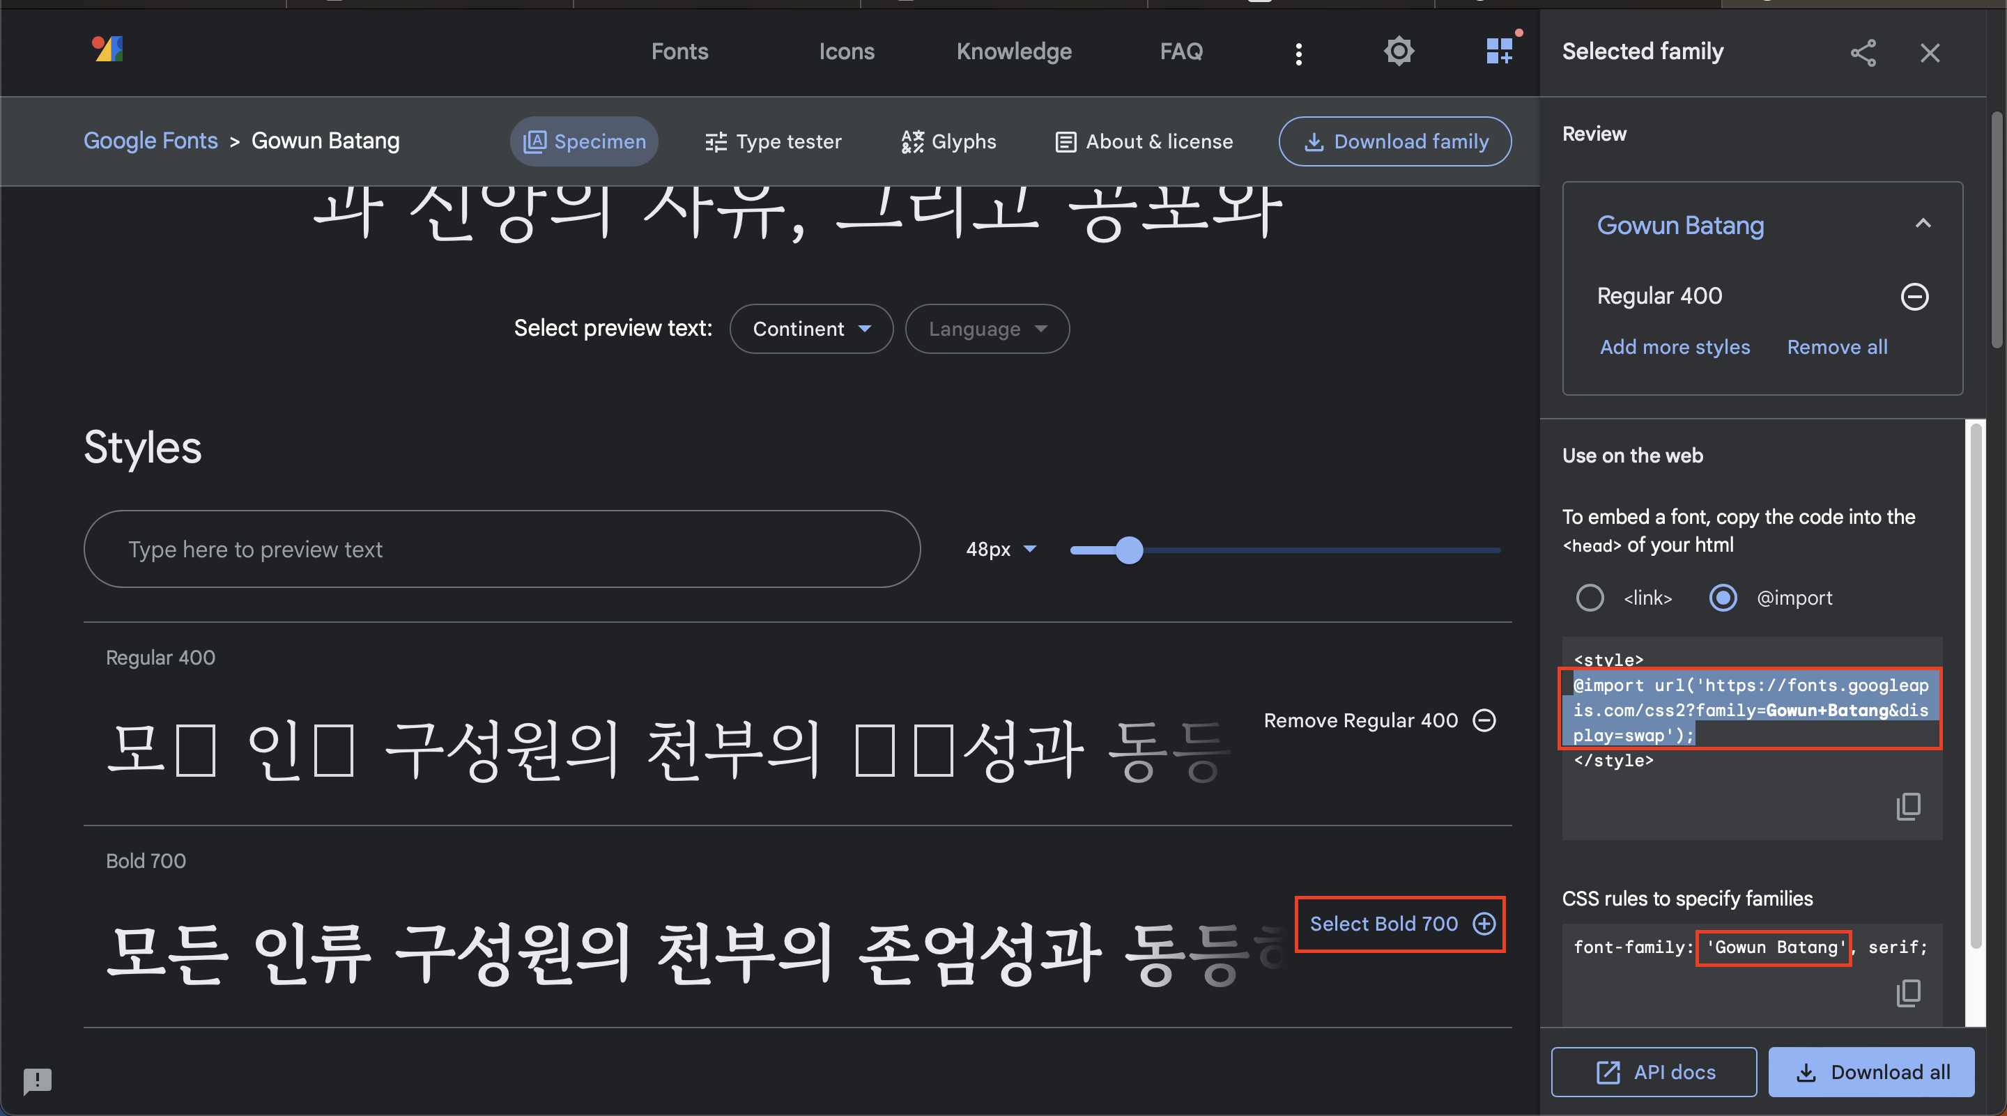Screen dimensions: 2007x1116
Task: Go to the Fonts nav item
Action: coord(679,52)
